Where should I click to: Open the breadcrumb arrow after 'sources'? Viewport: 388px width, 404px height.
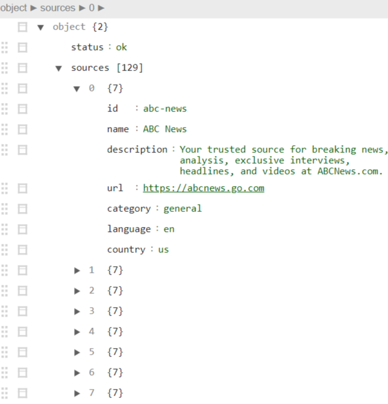coord(82,8)
